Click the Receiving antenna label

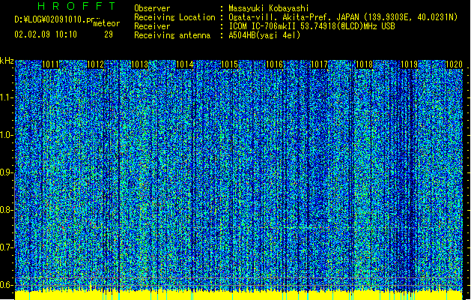coord(172,35)
